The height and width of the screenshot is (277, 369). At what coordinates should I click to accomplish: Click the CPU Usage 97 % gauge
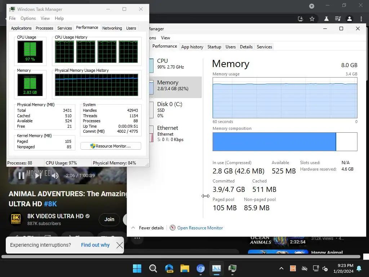30,52
